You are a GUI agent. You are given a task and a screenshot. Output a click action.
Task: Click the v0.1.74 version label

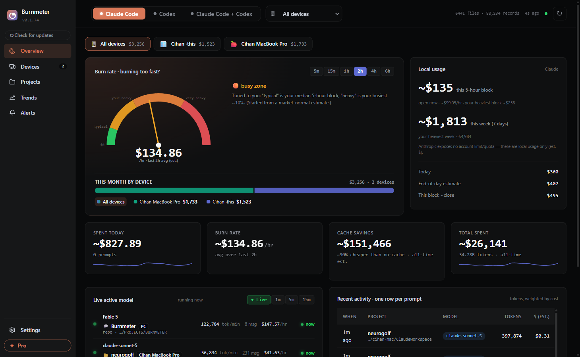(31, 20)
